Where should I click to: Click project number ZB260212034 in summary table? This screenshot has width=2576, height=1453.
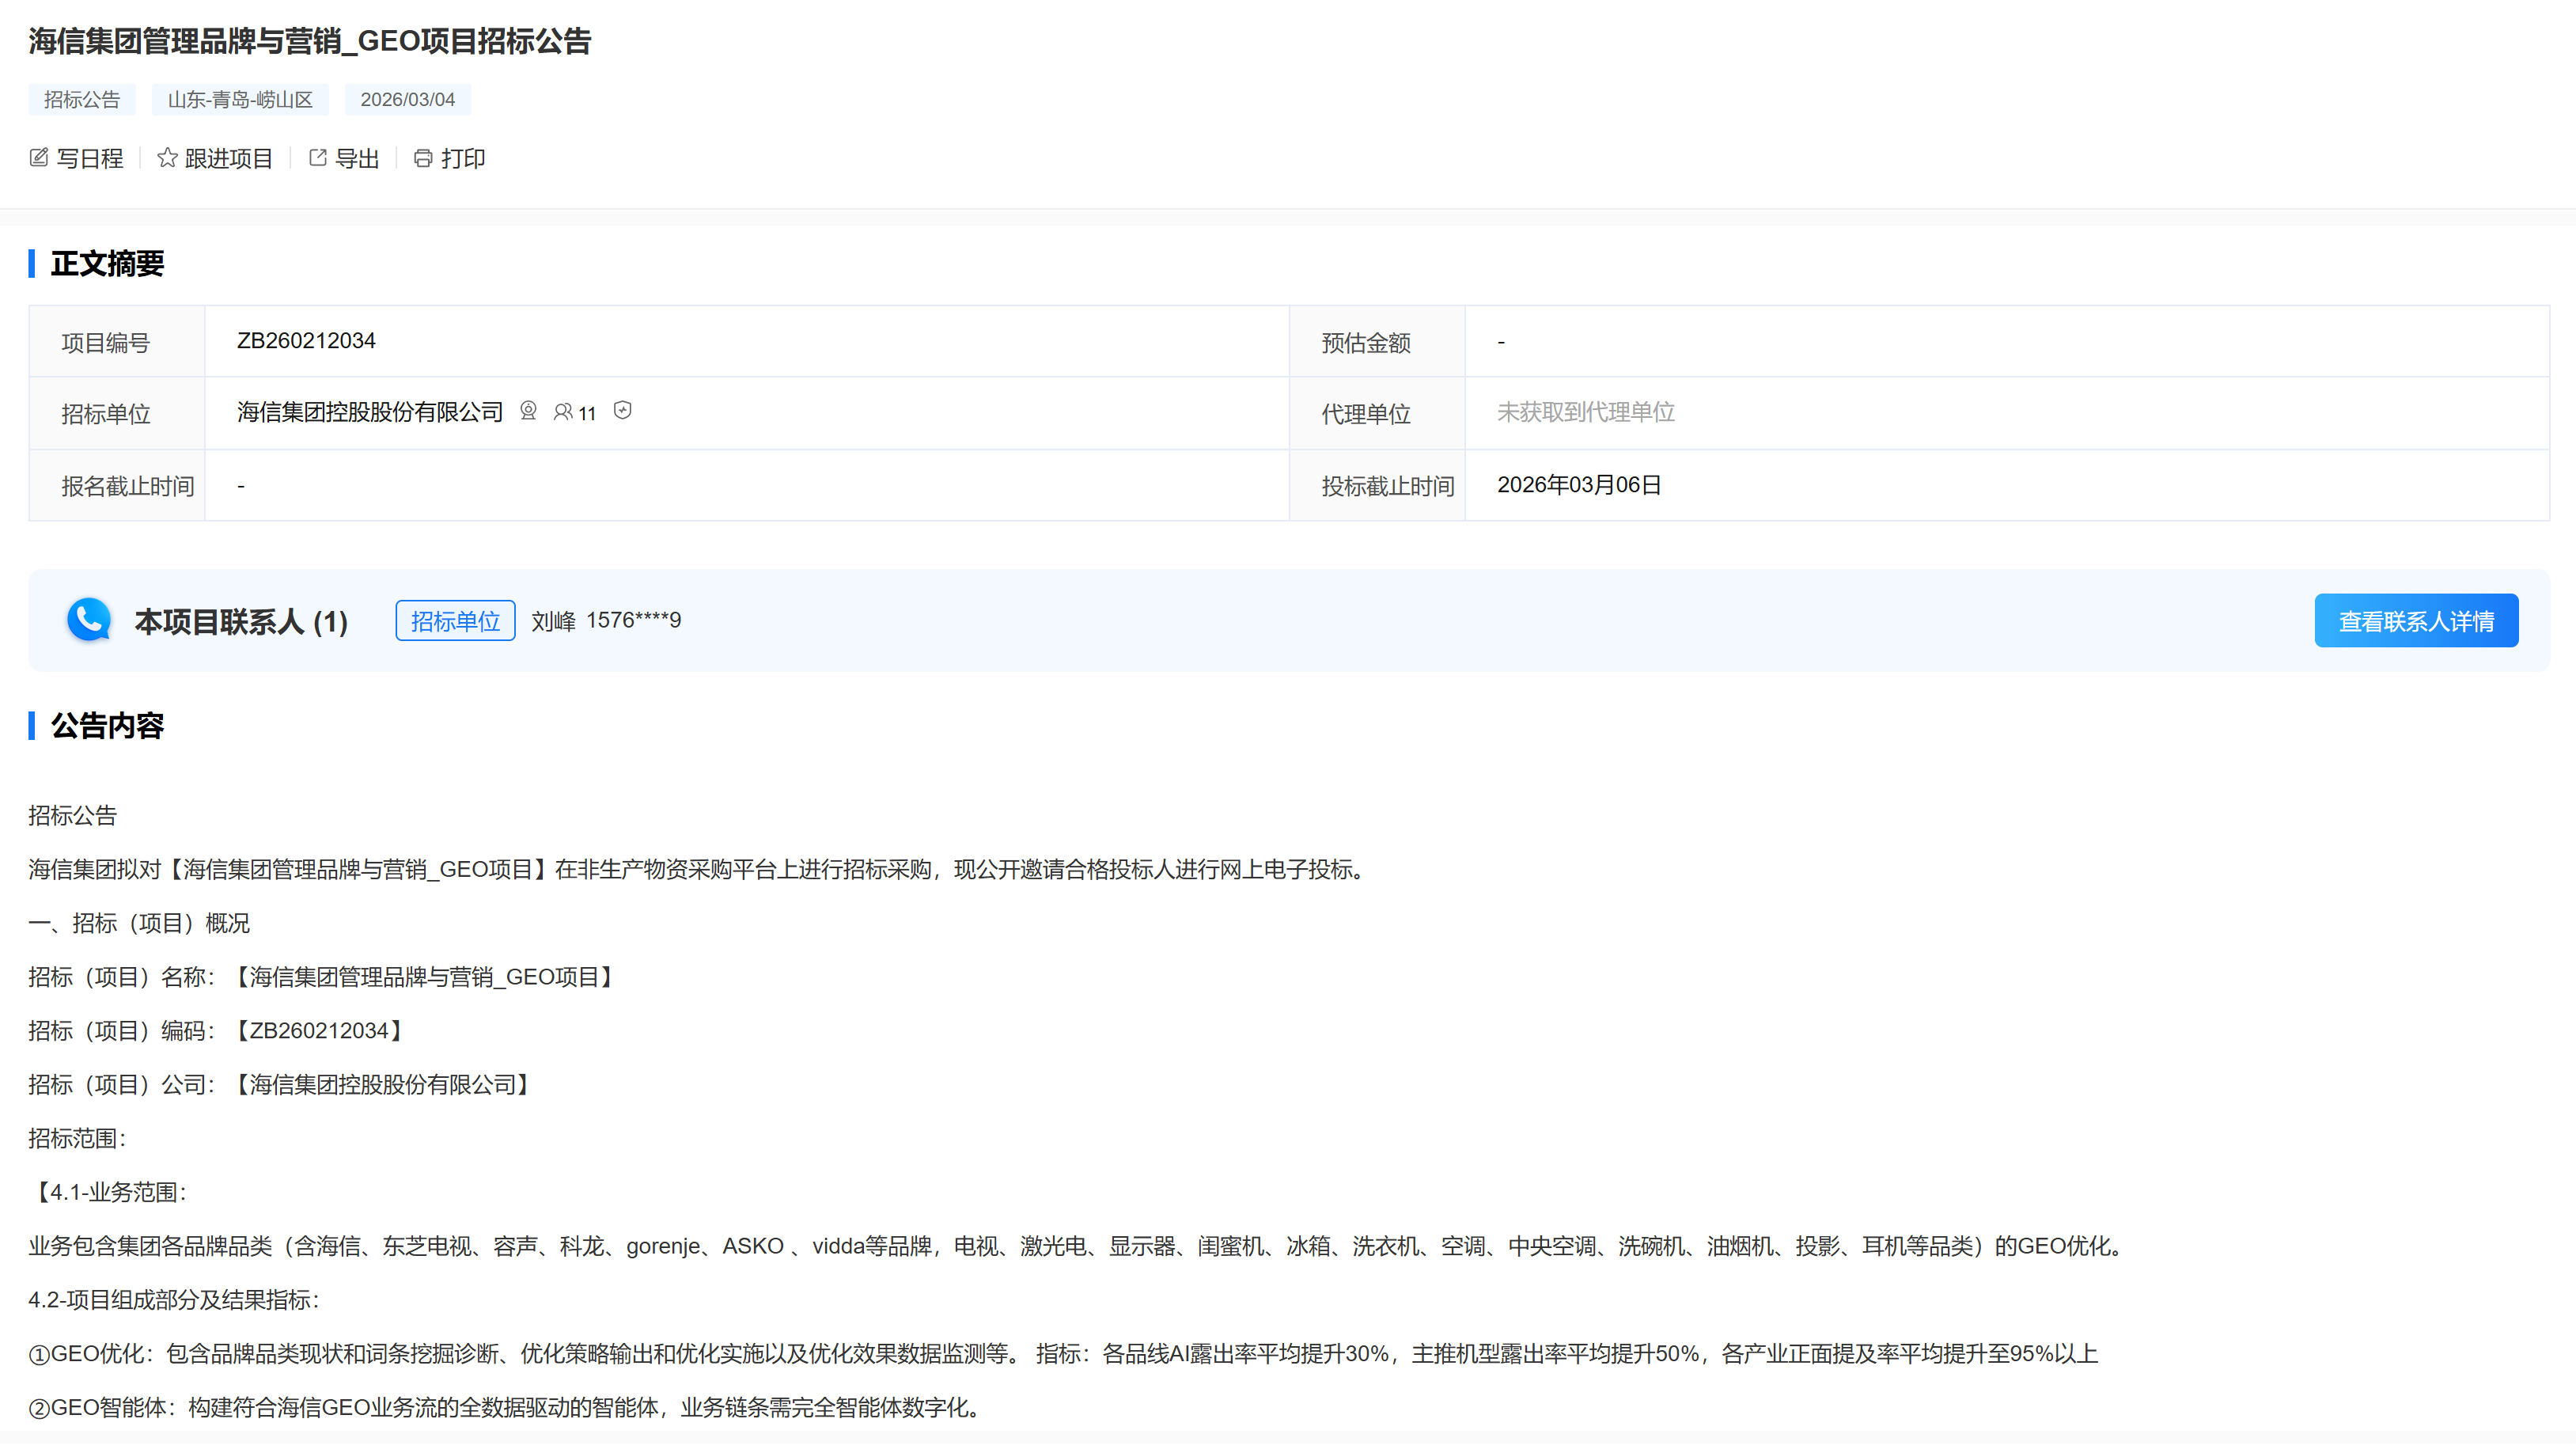coord(306,341)
